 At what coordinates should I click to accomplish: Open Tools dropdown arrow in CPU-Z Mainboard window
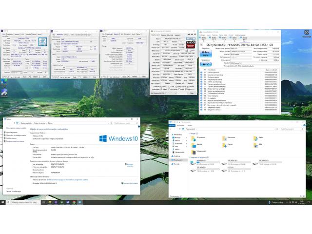pyautogui.click(x=79, y=77)
